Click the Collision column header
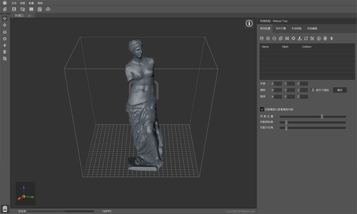The image size is (357, 214). point(307,47)
